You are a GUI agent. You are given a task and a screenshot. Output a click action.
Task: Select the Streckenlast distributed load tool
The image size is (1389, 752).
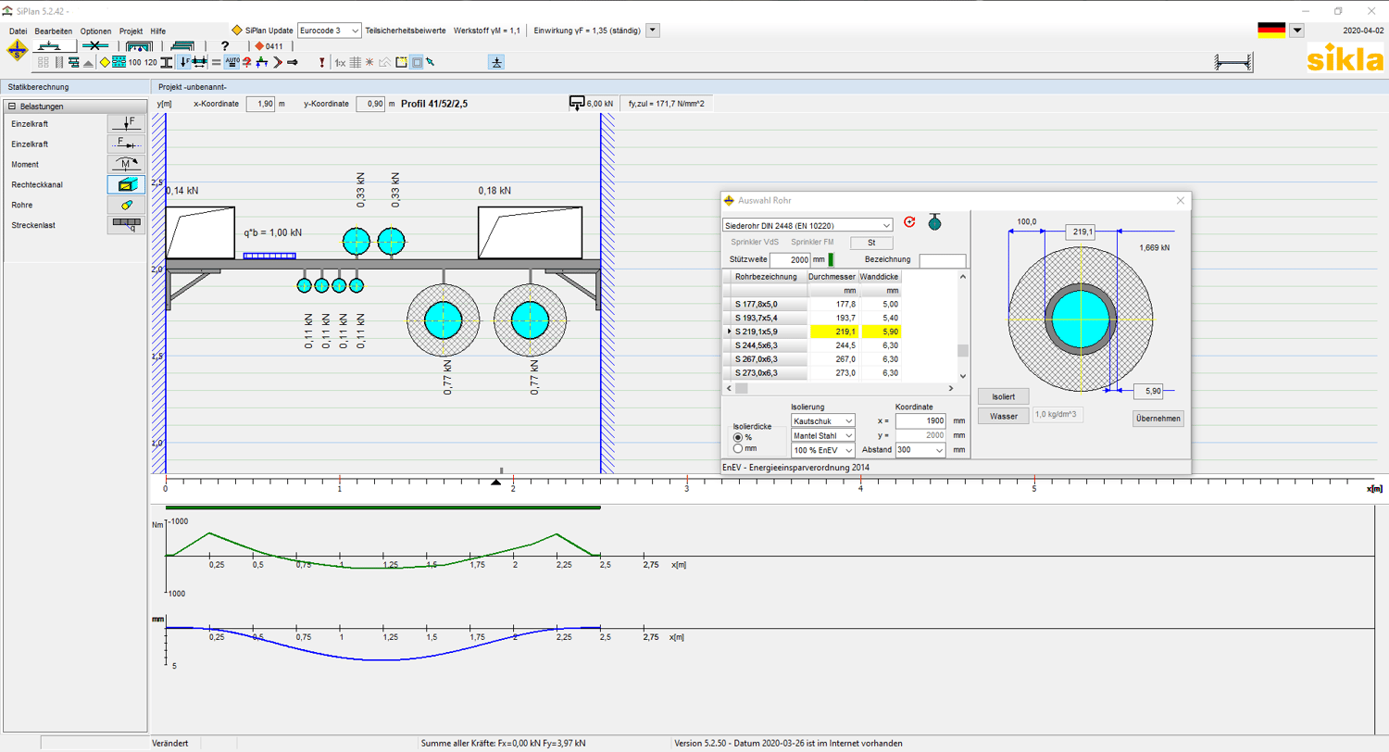point(127,225)
